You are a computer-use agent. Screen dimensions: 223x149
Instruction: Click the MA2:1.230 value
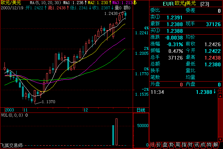98,3
